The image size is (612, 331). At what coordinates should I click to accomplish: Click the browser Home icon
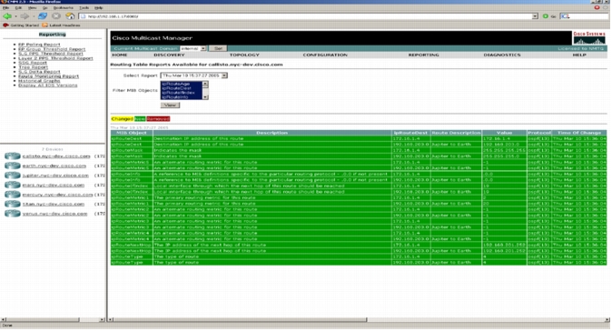(70, 16)
